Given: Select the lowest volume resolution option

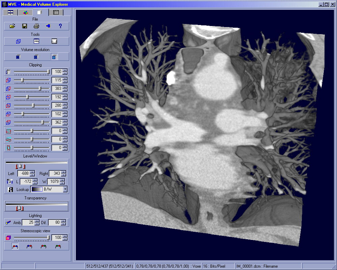Looking at the screenshot, I should point(18,57).
